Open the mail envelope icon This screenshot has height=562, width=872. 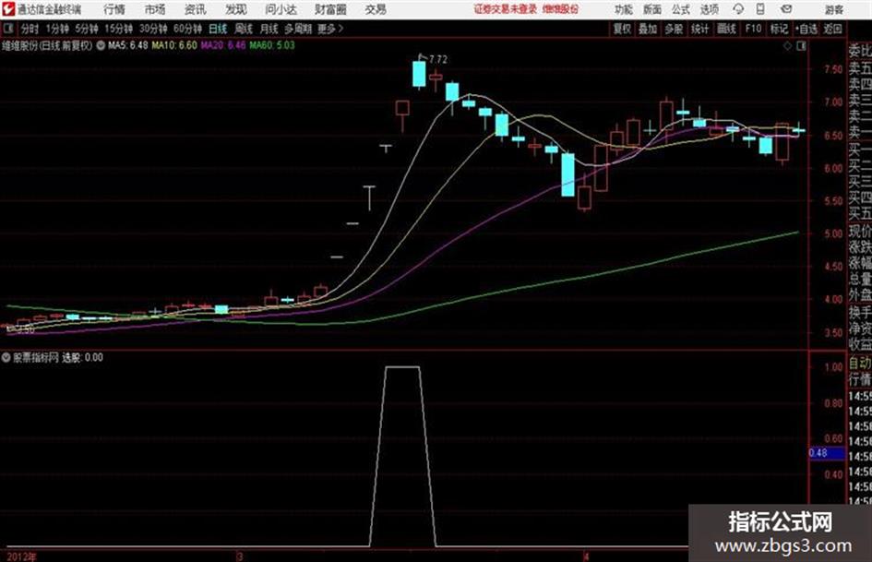point(786,9)
